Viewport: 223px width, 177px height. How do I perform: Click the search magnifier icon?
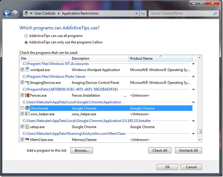215,14
